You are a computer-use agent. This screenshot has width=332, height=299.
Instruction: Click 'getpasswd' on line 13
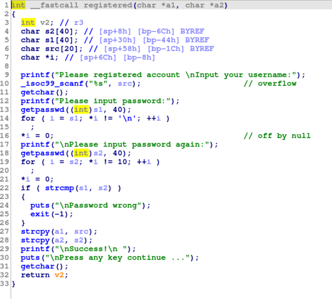tap(42, 110)
